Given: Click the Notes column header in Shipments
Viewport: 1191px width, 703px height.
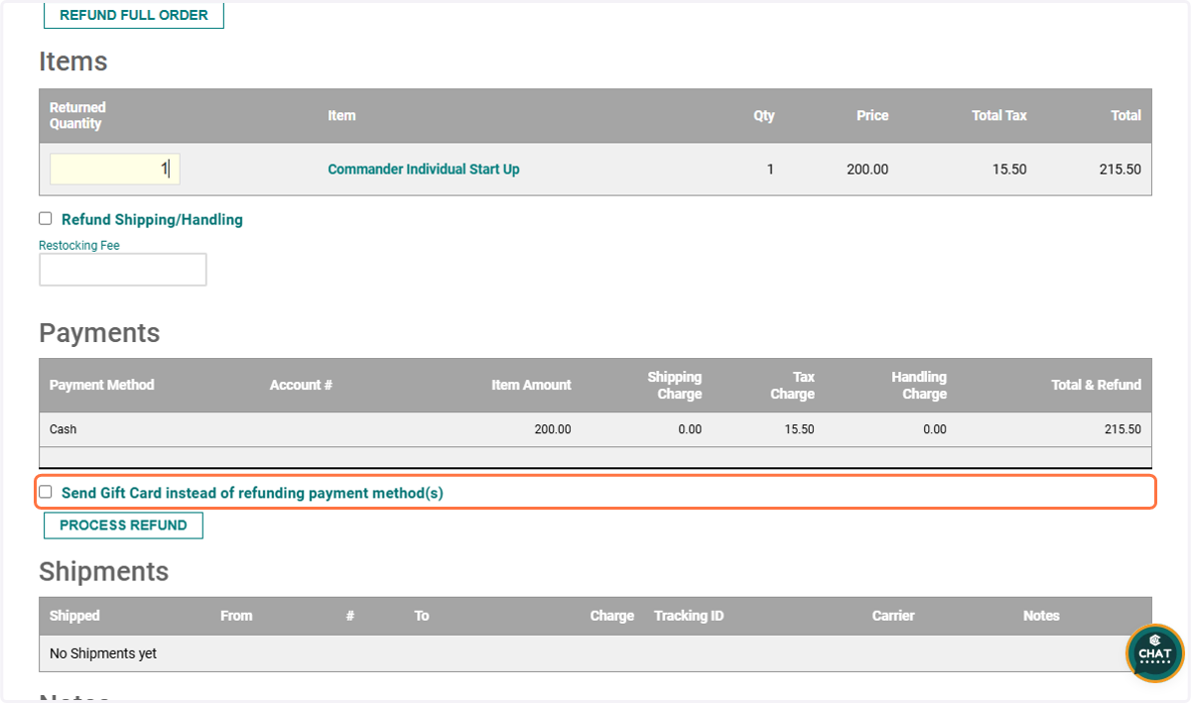Looking at the screenshot, I should (1041, 616).
